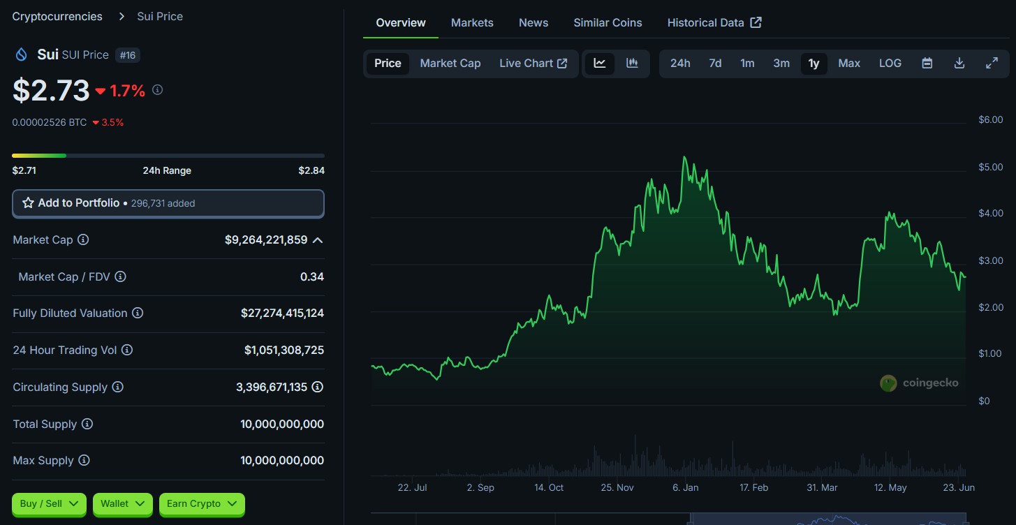Screen dimensions: 1016x525
Task: Click the Sui water drop logo
Action: click(x=21, y=54)
